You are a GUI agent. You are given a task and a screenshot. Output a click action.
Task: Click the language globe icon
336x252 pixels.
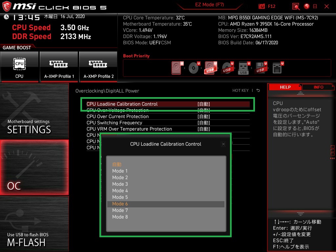click(307, 7)
